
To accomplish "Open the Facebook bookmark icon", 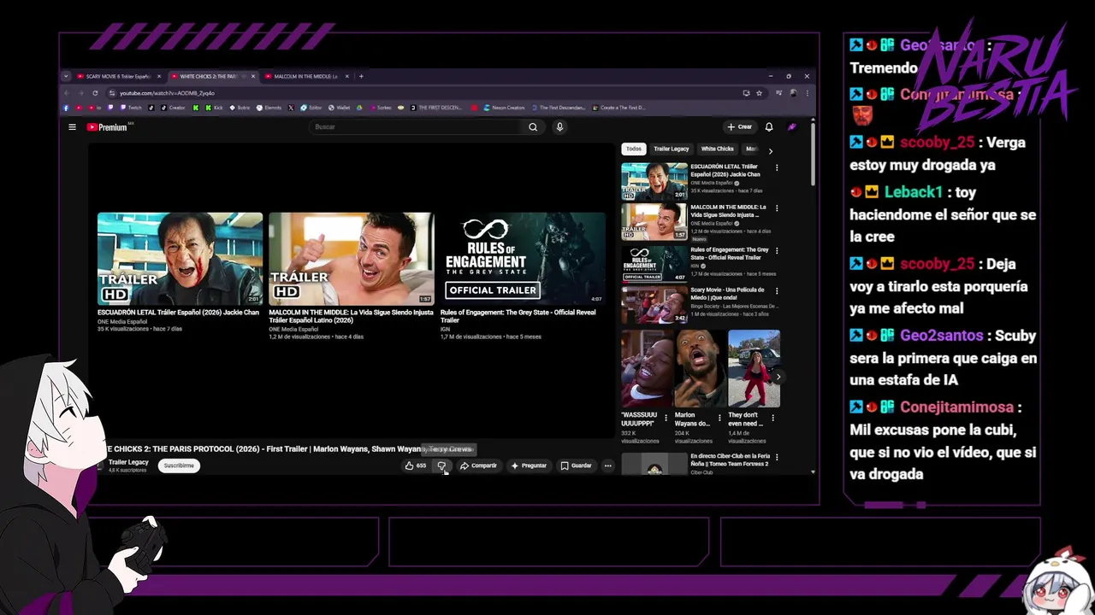I will tap(66, 108).
